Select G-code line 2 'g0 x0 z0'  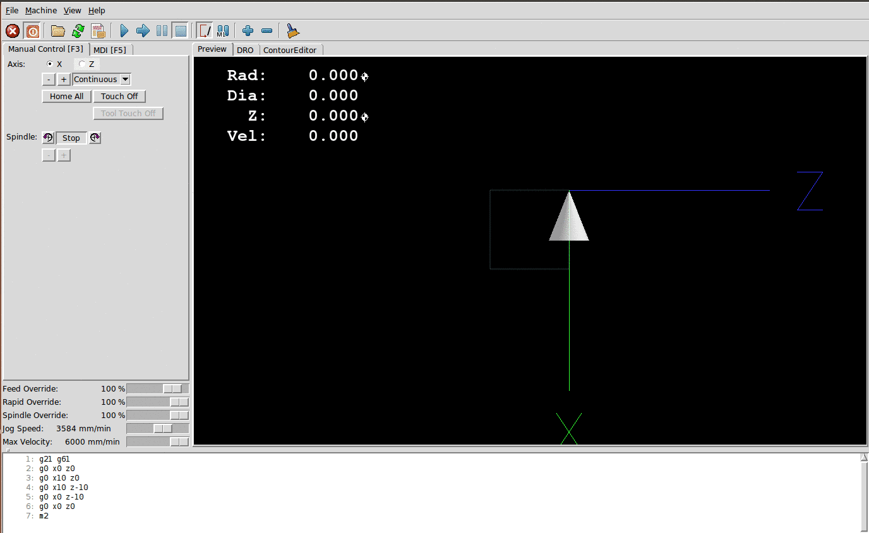point(57,469)
